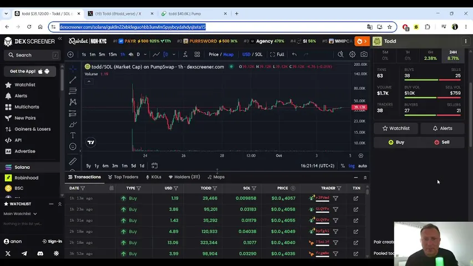Select the ruler measure tool

(x=73, y=161)
